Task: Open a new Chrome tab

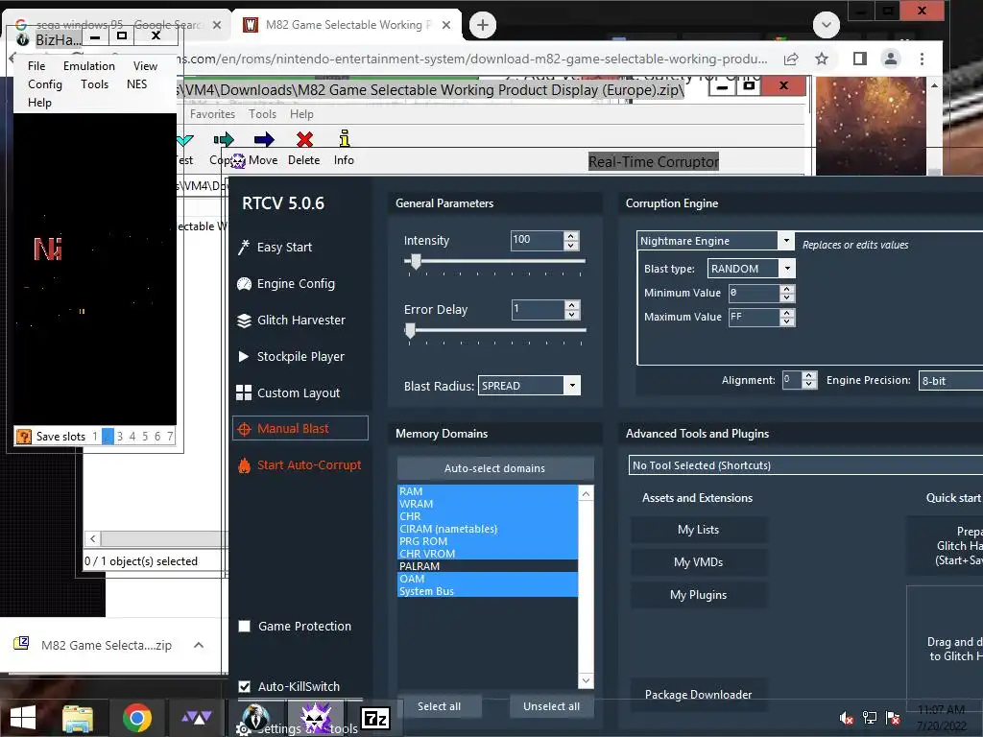Action: click(482, 25)
